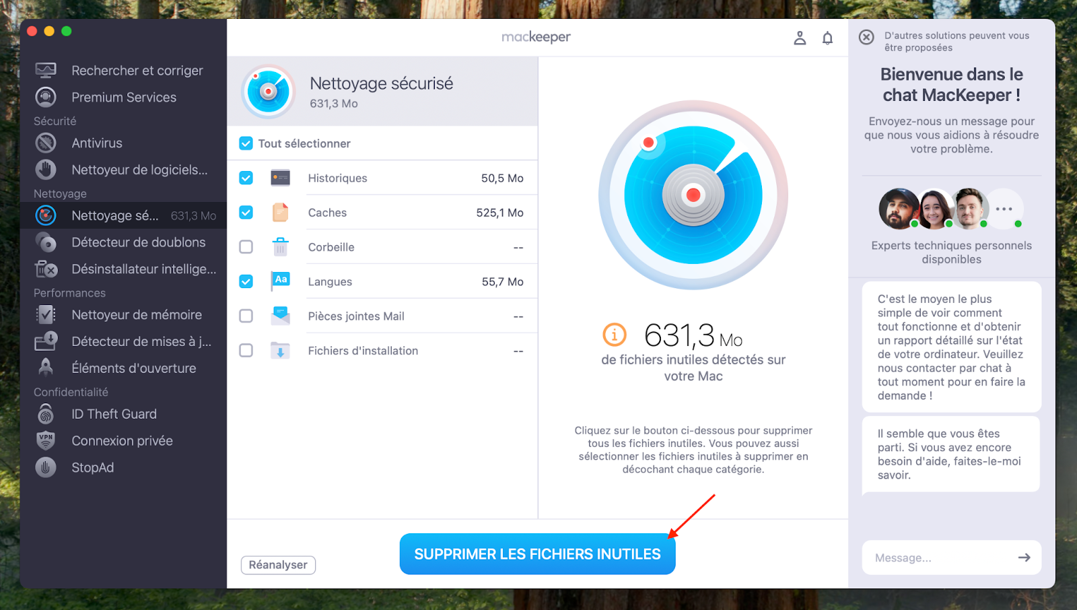
Task: Collapse the MacKeeper chat panel
Action: 866,38
